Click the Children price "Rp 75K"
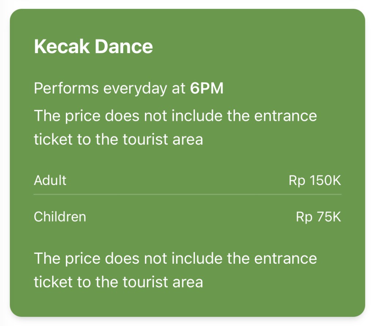The image size is (375, 326). pyautogui.click(x=318, y=217)
